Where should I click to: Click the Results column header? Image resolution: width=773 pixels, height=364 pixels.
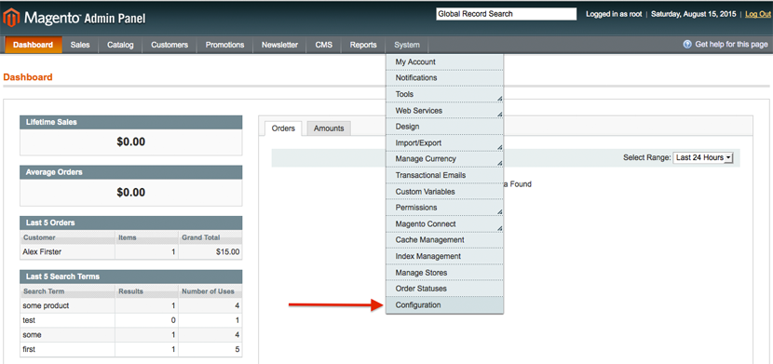(147, 291)
